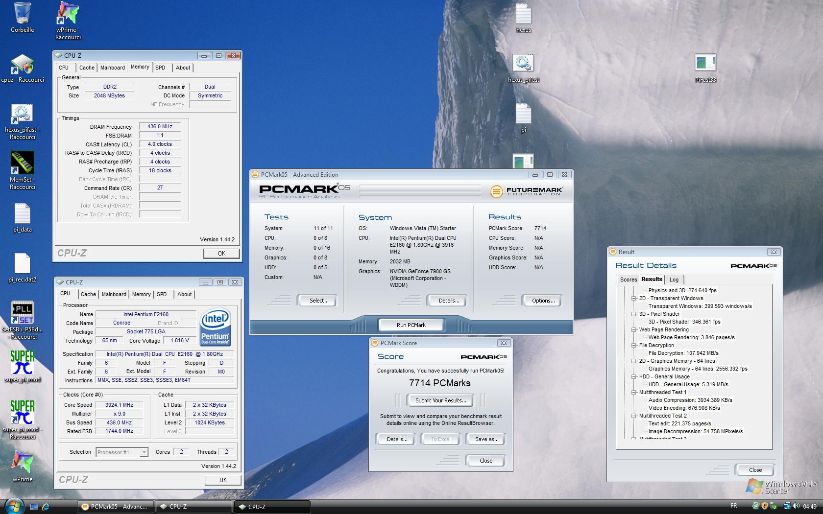Image resolution: width=823 pixels, height=514 pixels.
Task: Click the Intel Pentium logo in CPU-Z
Action: (x=215, y=327)
